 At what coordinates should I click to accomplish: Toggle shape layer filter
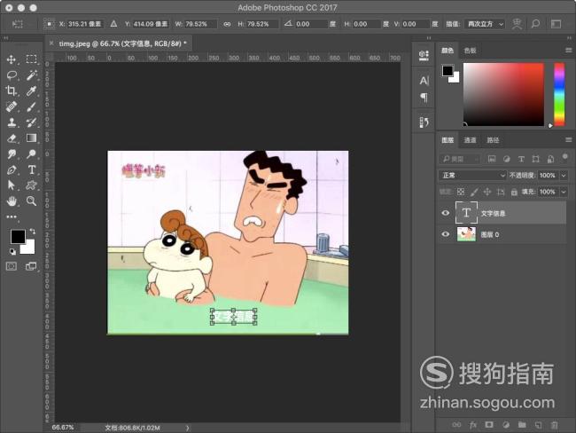(x=535, y=159)
